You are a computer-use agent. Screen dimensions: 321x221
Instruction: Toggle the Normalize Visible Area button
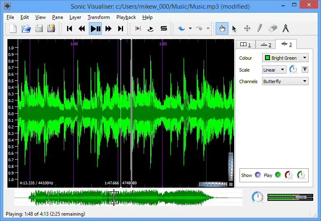point(305,70)
